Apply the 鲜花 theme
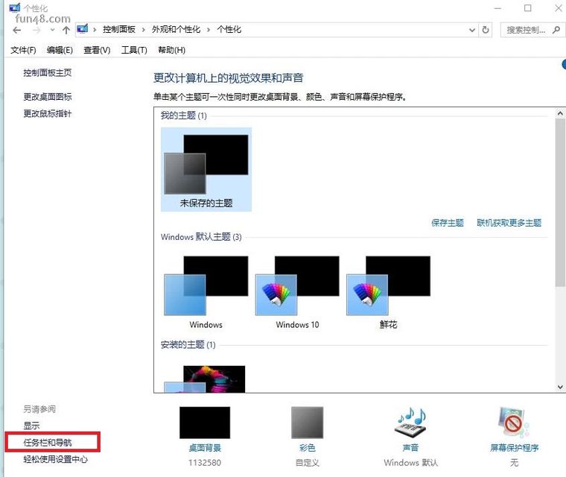Image resolution: width=566 pixels, height=477 pixels. click(x=388, y=292)
